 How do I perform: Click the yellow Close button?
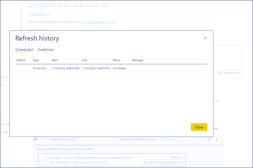pyautogui.click(x=199, y=127)
